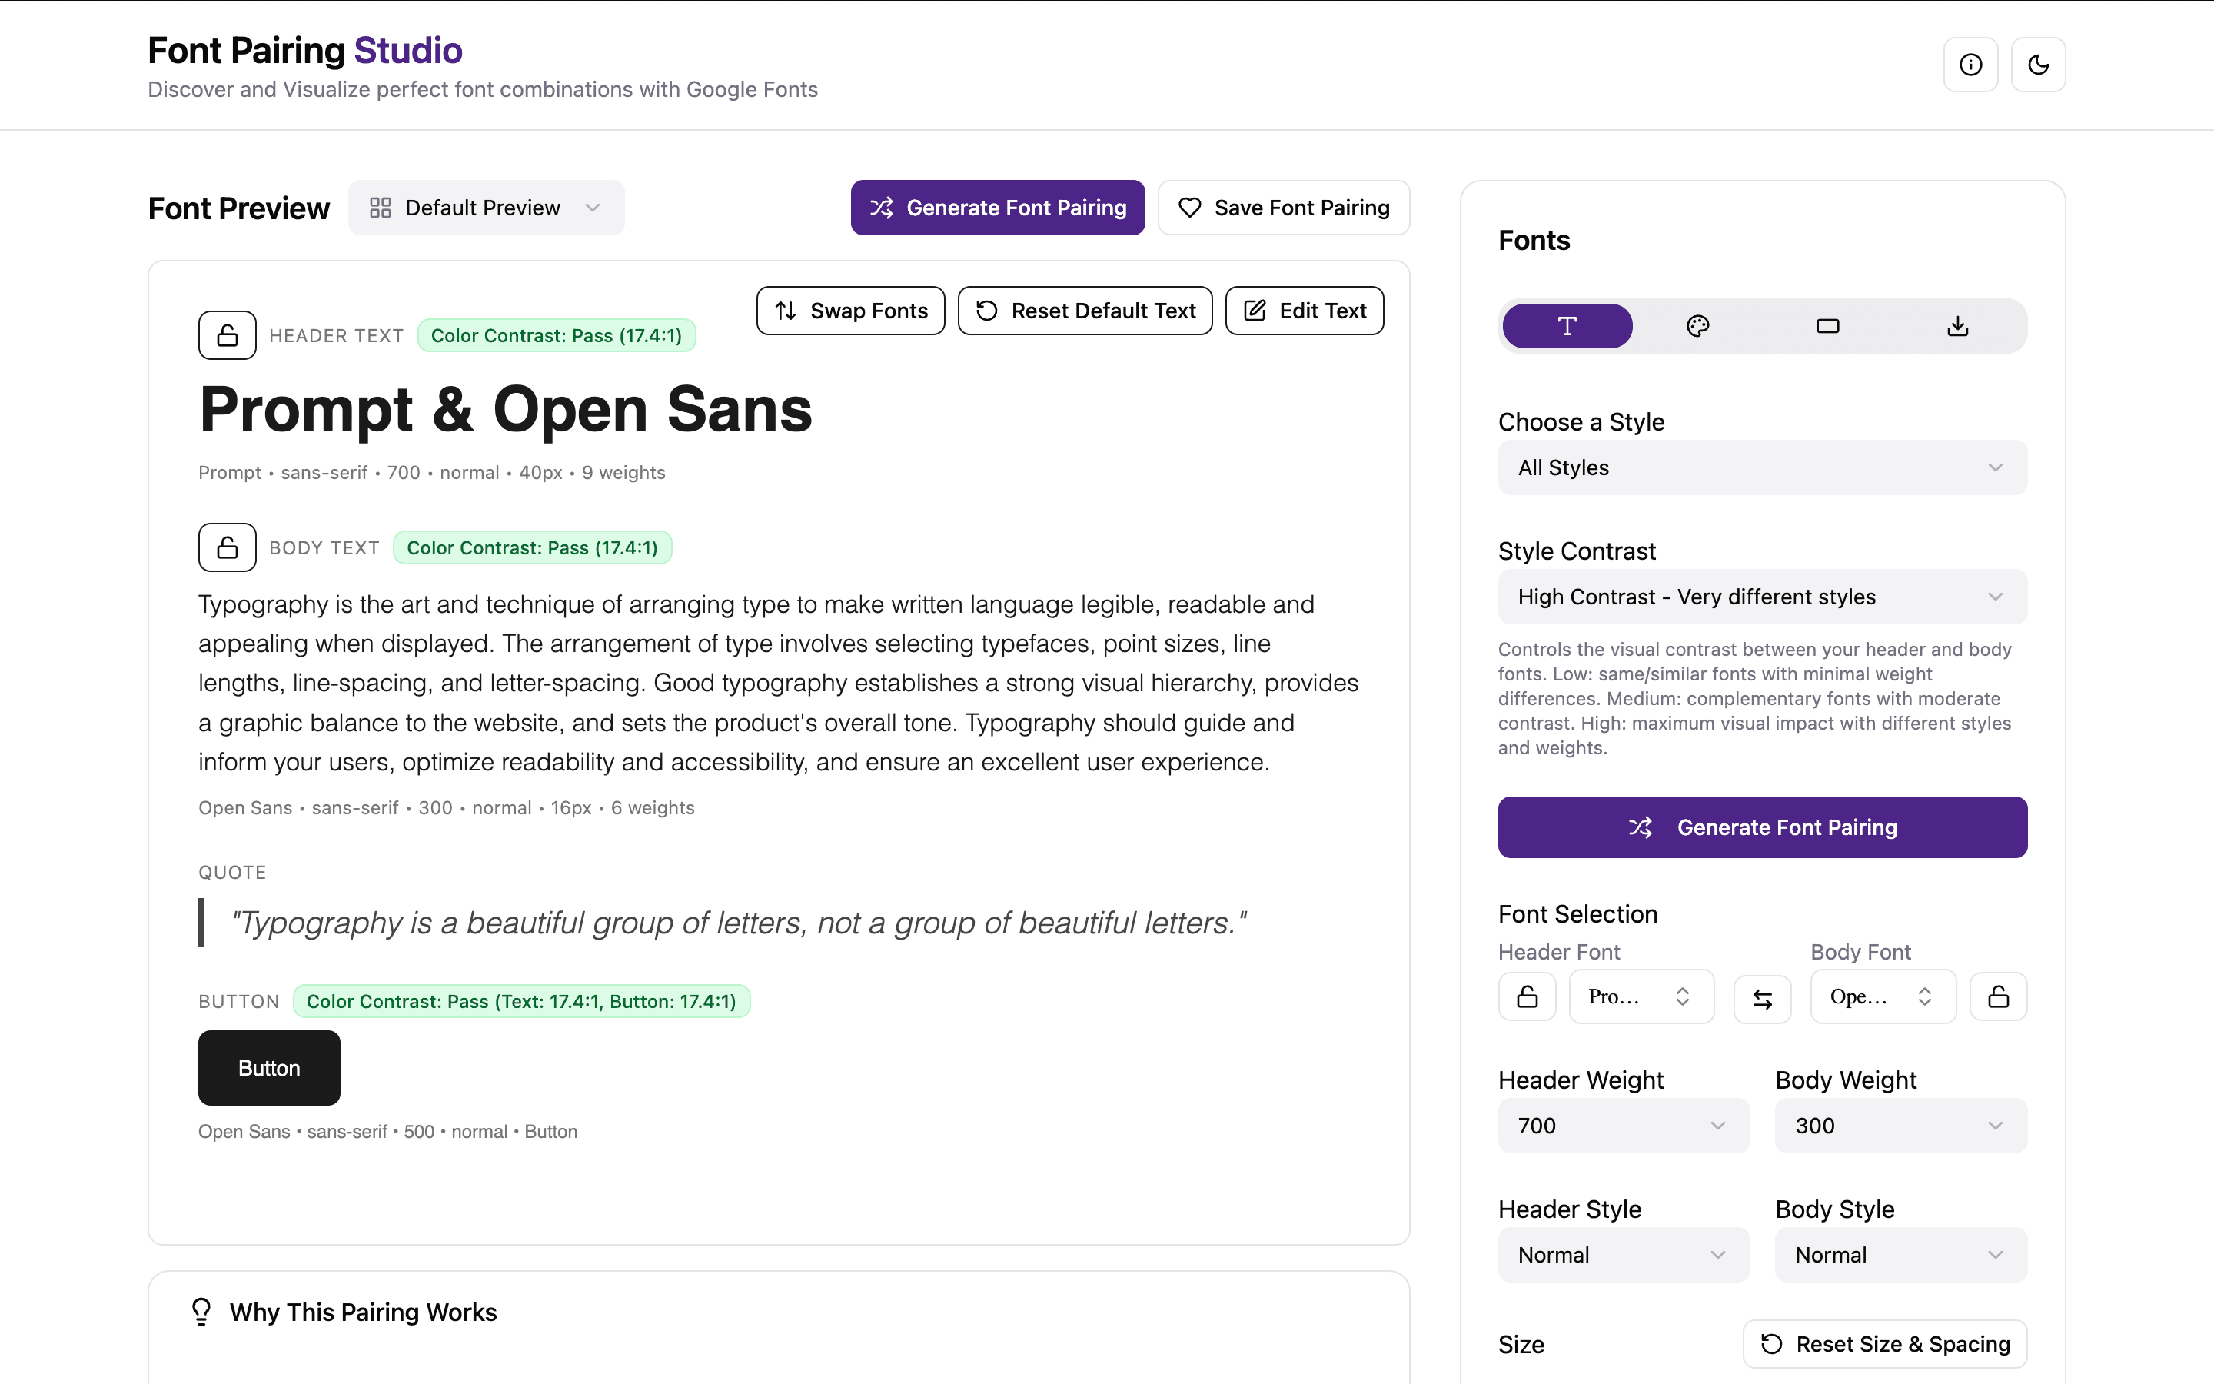Screen dimensions: 2214x1384
Task: Click the Font Pairing Studio title
Action: (x=304, y=50)
